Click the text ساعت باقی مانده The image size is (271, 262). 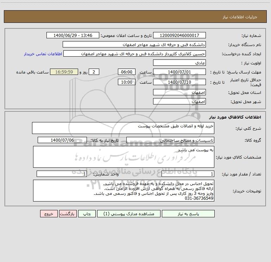pyautogui.click(x=32, y=72)
